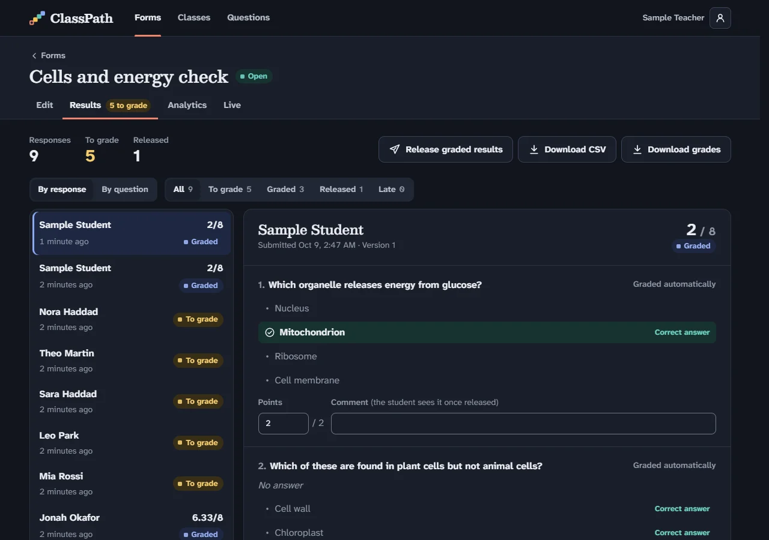Click the ClassPath logo icon
This screenshot has height=540, width=769.
click(37, 18)
